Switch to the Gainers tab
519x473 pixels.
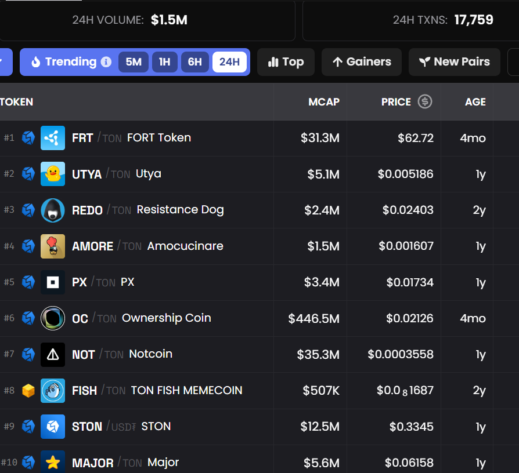coord(362,62)
